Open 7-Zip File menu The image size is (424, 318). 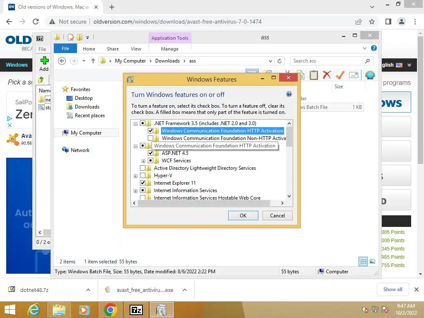coord(42,49)
